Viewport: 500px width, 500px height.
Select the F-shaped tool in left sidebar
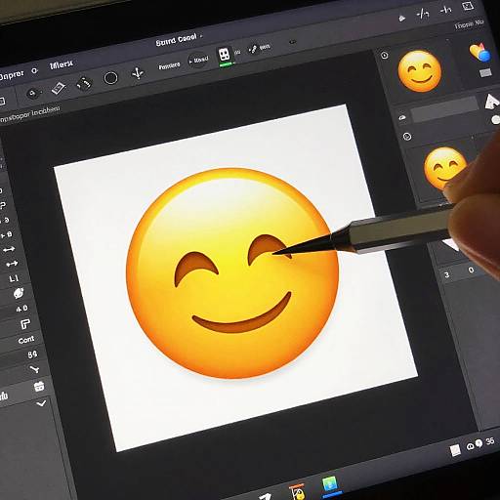coord(24,323)
